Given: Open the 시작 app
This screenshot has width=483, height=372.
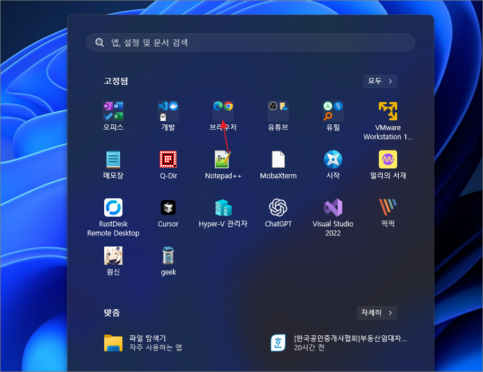Looking at the screenshot, I should [x=333, y=164].
